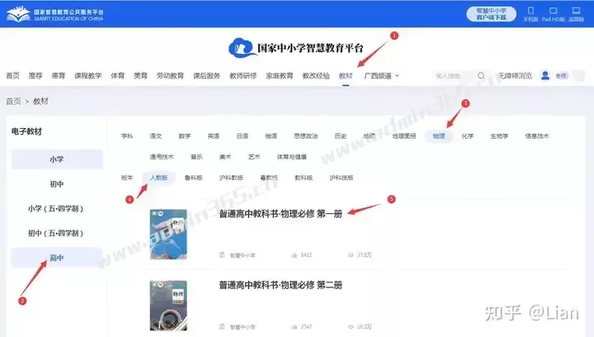This screenshot has width=594, height=337.
Task: Filter by 艺术 subject
Action: 254,157
